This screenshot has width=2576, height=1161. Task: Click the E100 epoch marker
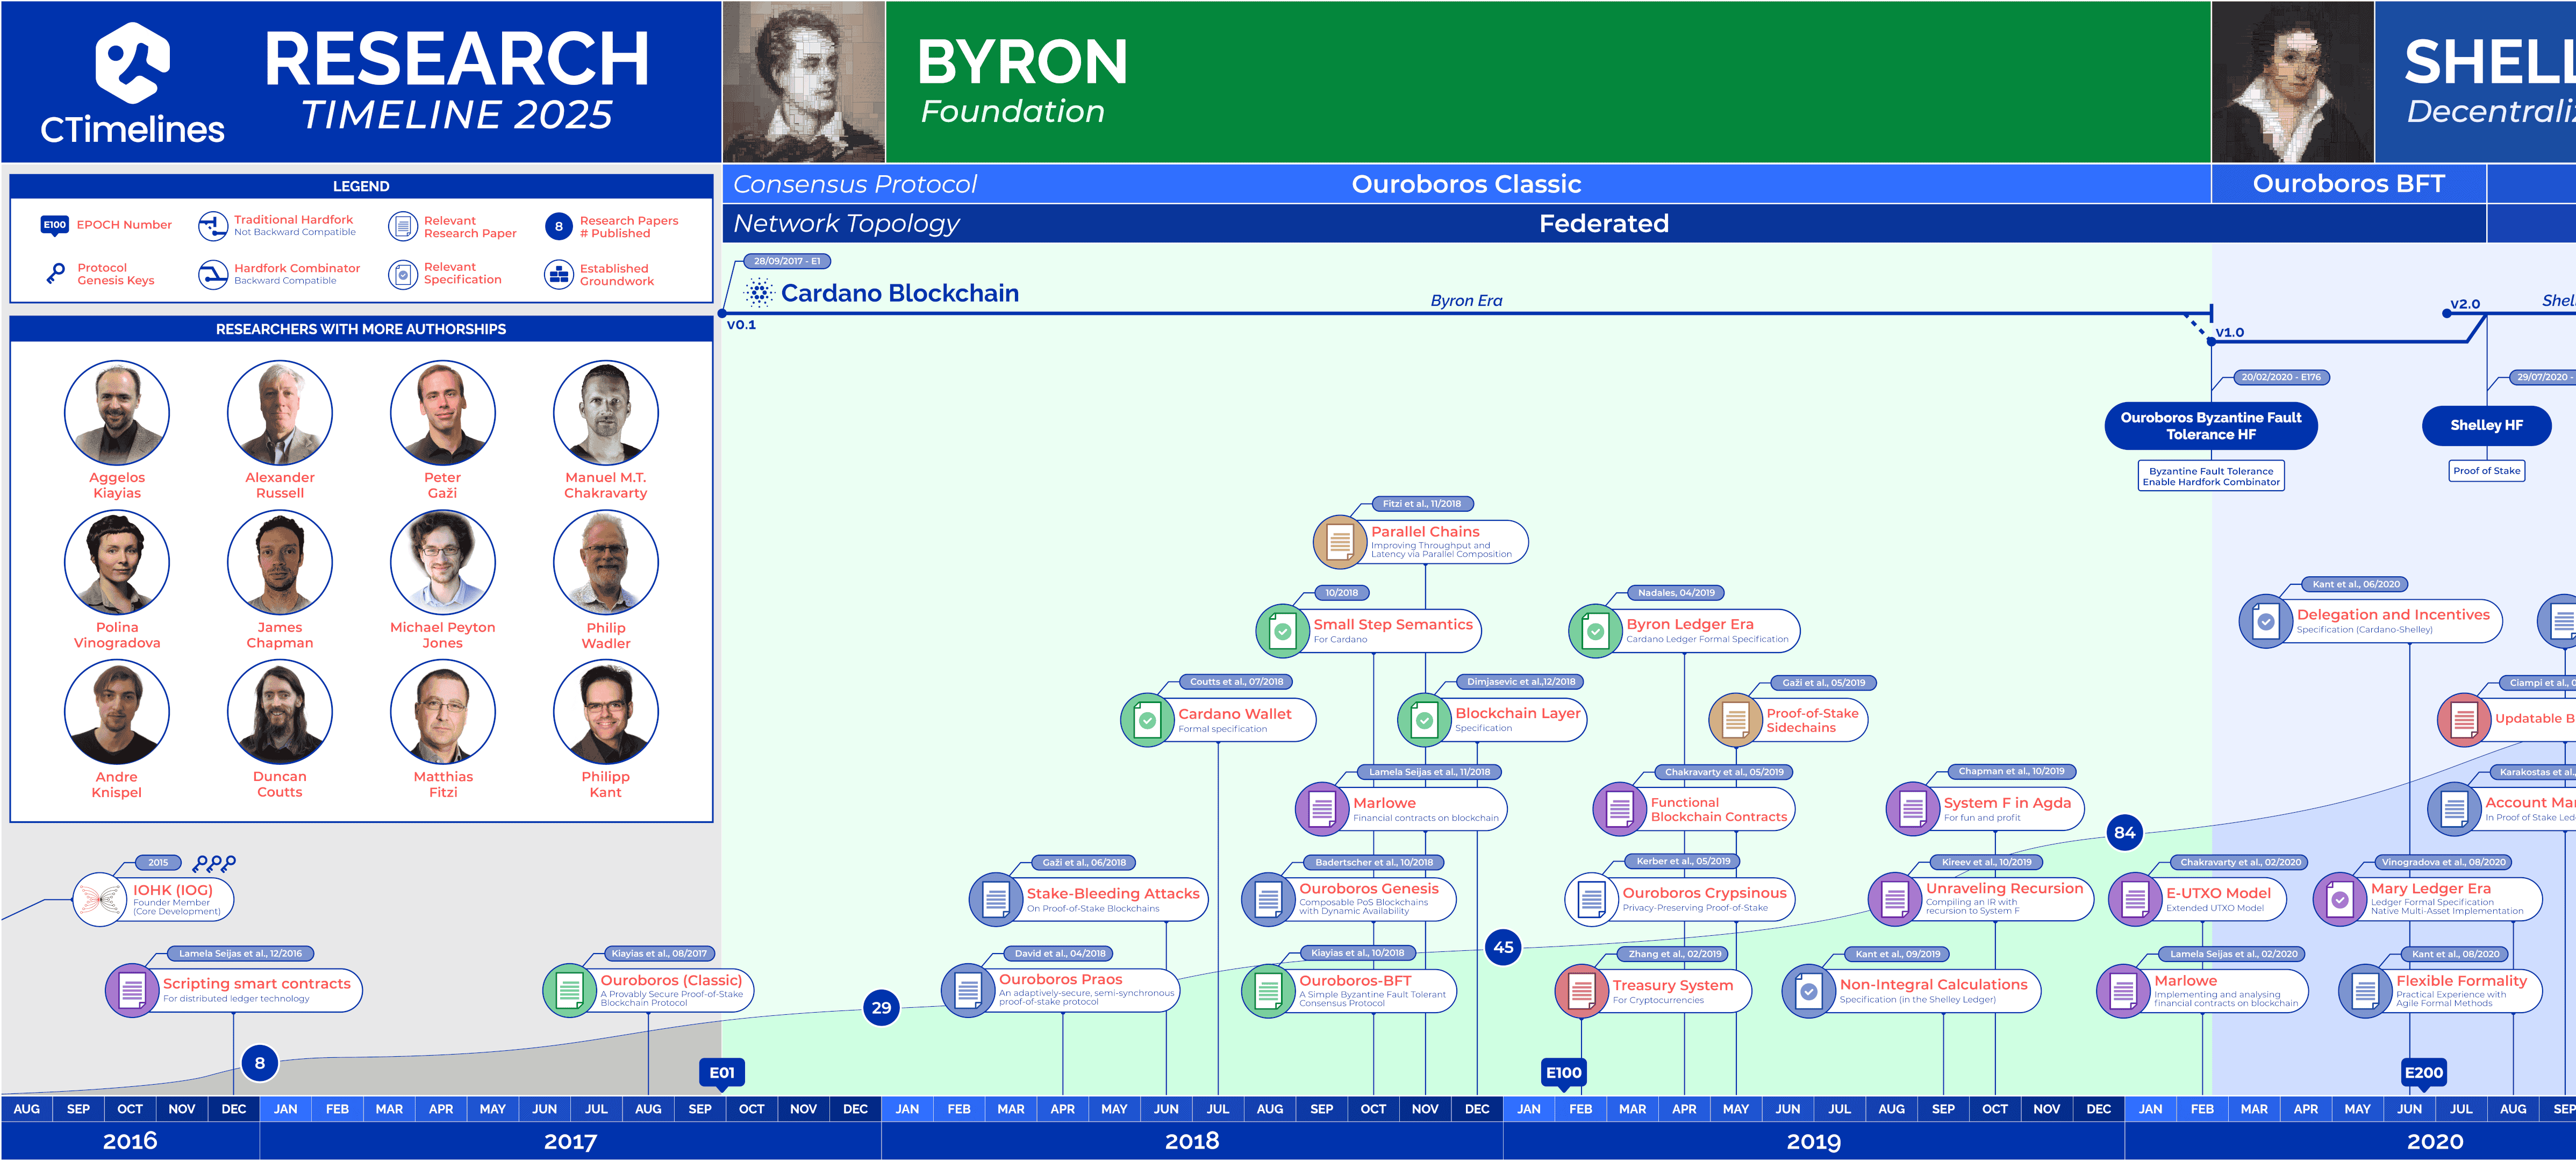(x=1563, y=1072)
